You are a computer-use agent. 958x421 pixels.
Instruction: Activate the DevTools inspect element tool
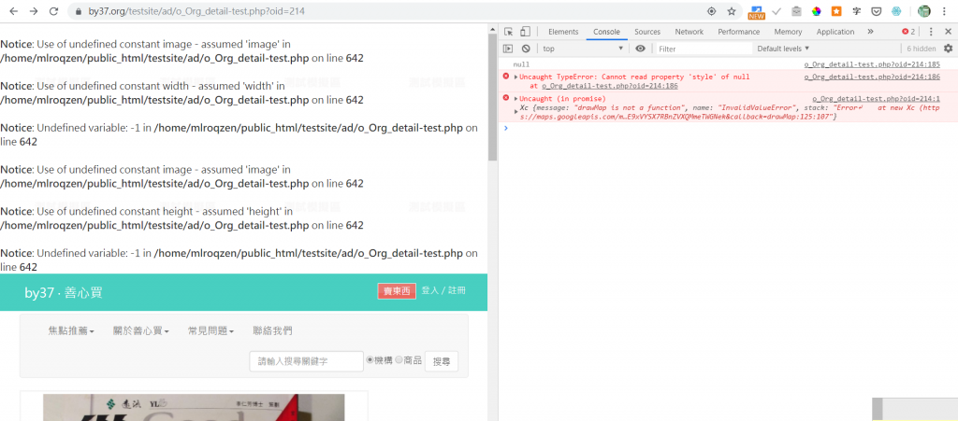[508, 32]
